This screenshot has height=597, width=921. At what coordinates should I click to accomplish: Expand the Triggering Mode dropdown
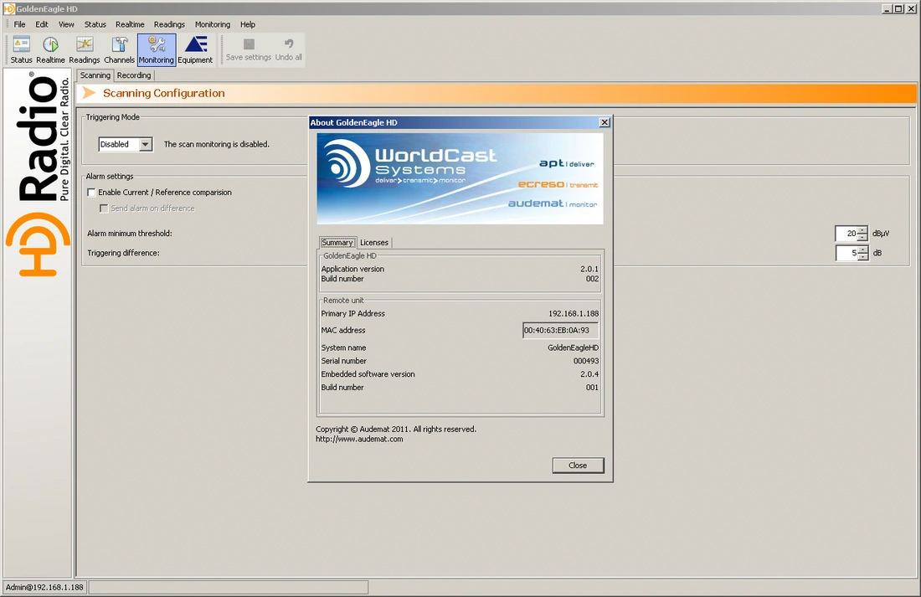146,144
